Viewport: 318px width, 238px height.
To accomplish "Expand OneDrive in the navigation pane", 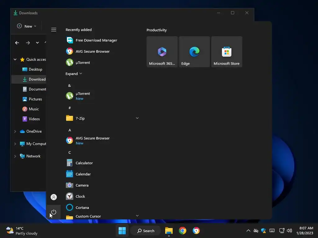I will click(x=15, y=131).
